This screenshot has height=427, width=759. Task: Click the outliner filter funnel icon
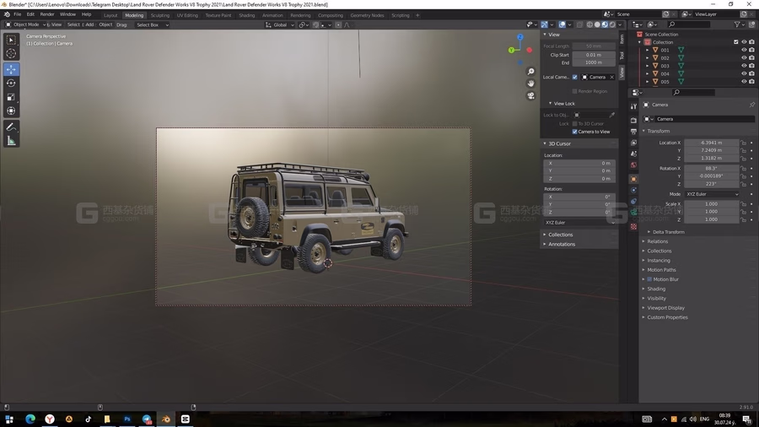pos(737,24)
